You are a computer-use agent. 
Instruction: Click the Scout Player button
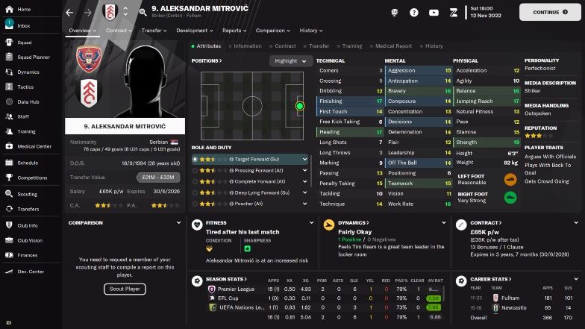pos(125,289)
